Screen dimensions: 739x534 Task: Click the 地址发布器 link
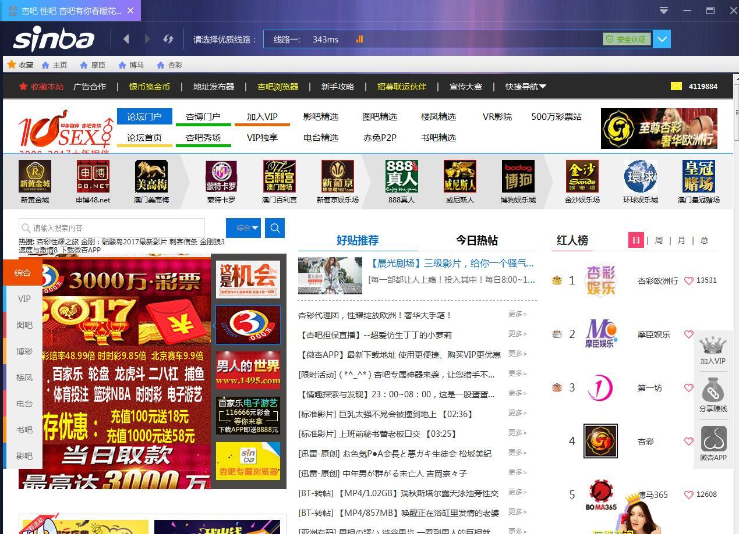tap(214, 86)
